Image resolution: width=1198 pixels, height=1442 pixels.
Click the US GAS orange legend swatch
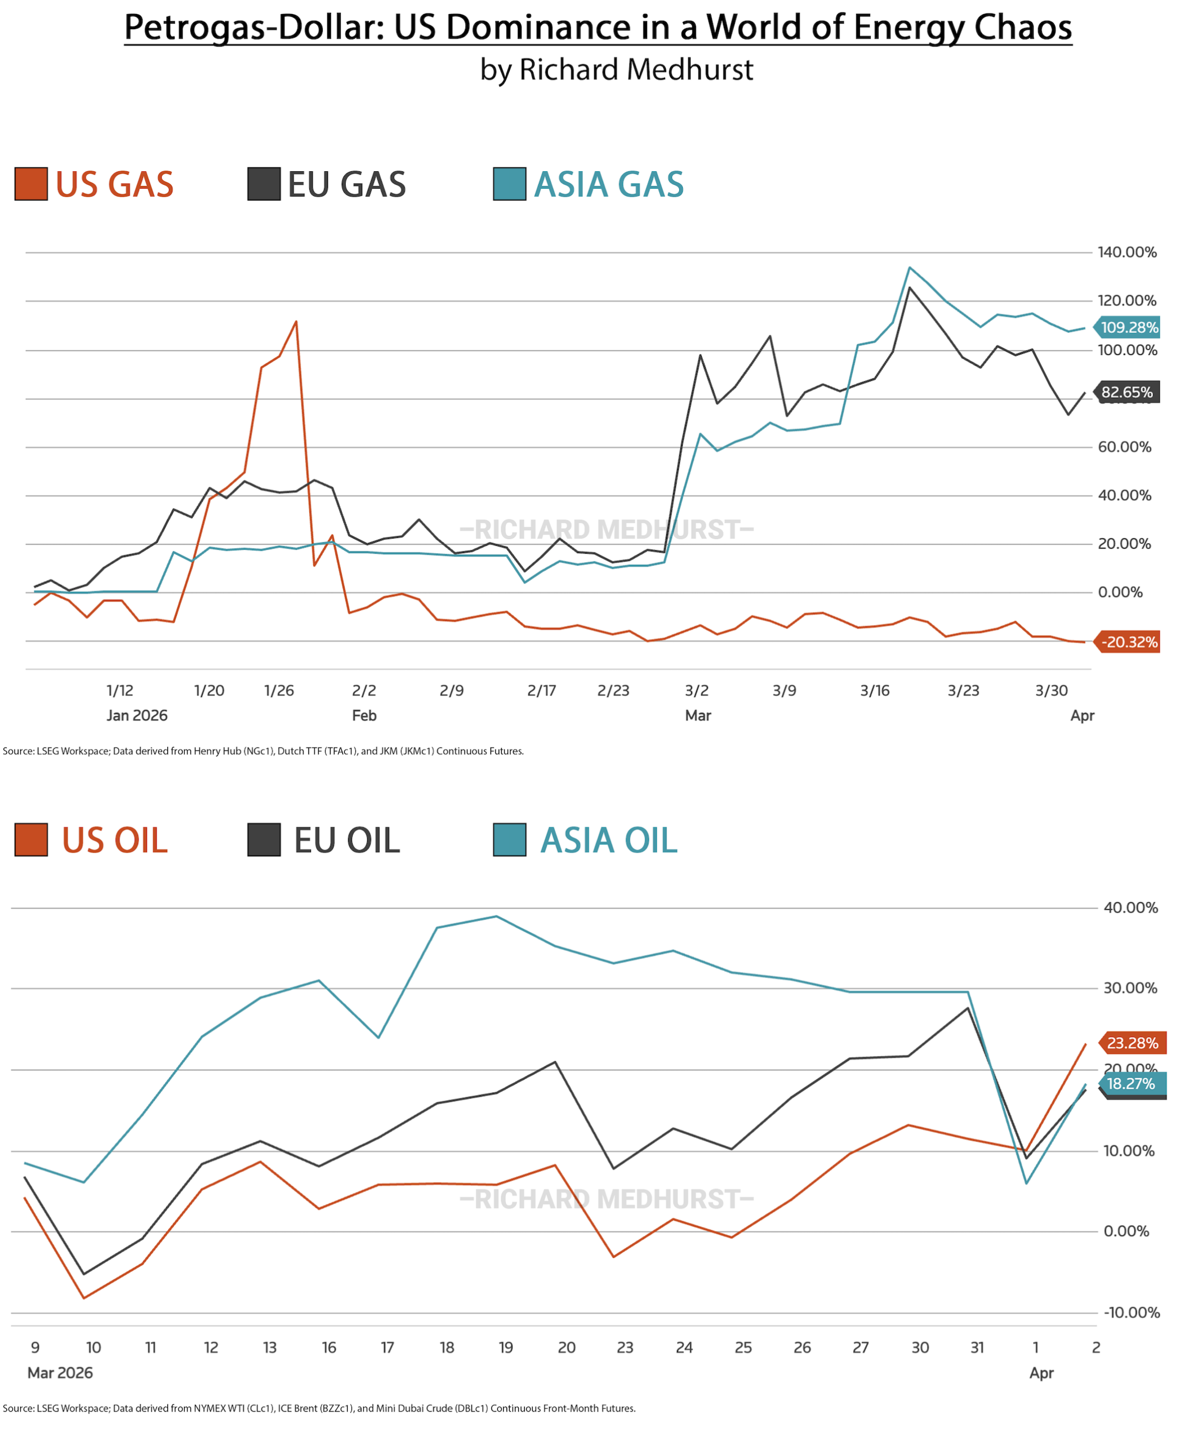[31, 184]
